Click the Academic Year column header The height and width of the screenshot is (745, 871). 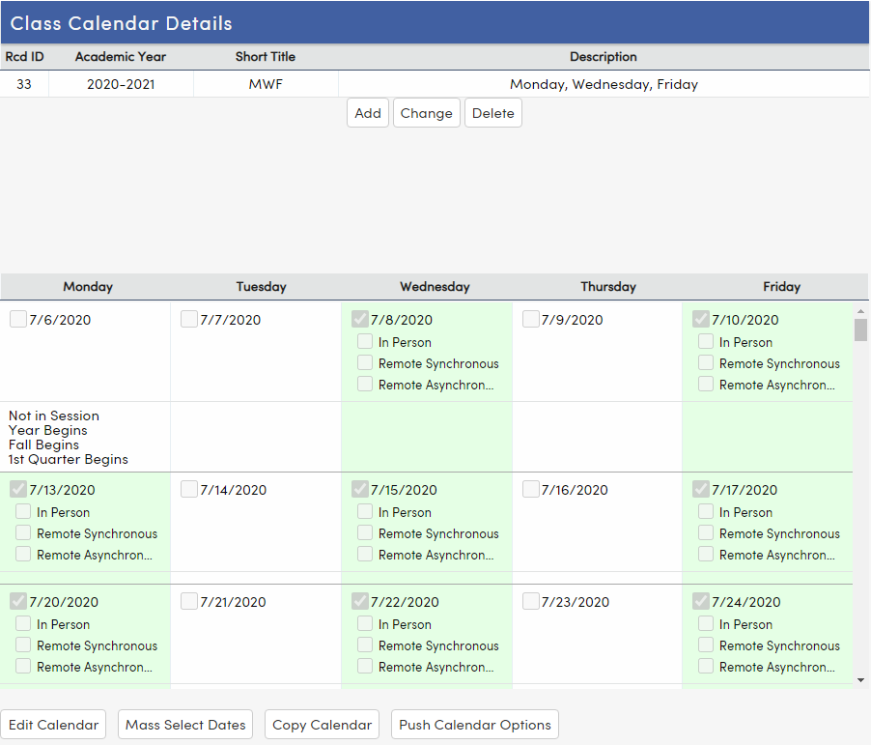tap(121, 57)
